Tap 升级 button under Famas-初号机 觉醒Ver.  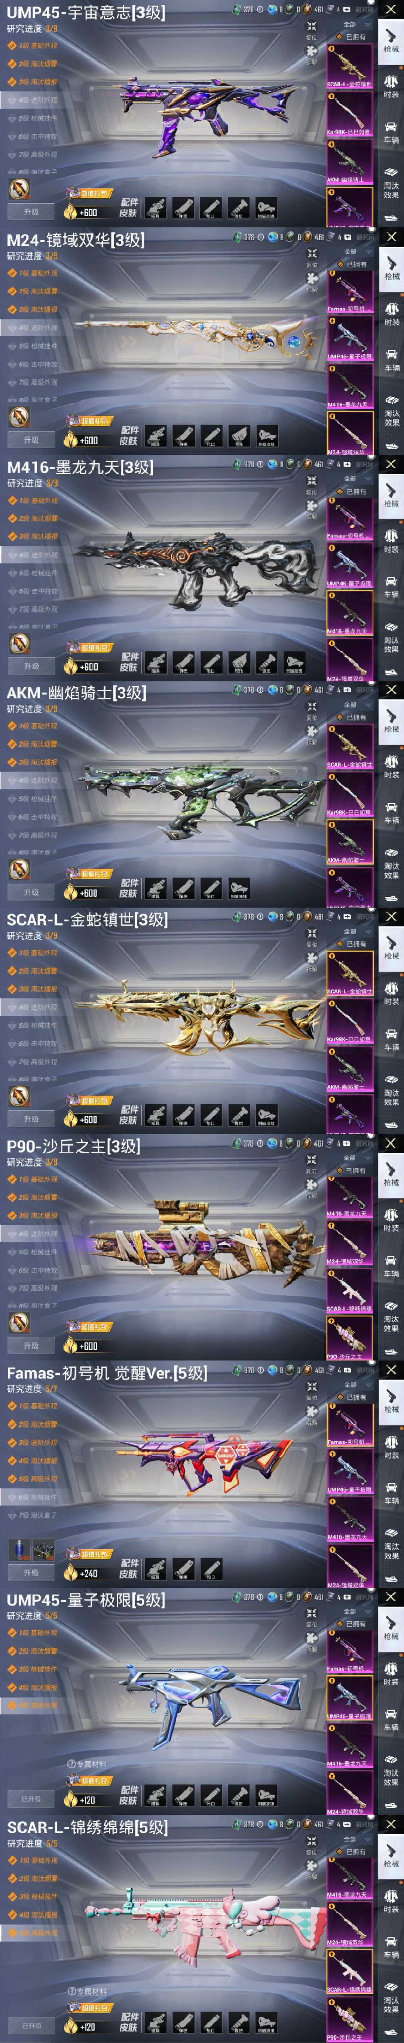31,1572
